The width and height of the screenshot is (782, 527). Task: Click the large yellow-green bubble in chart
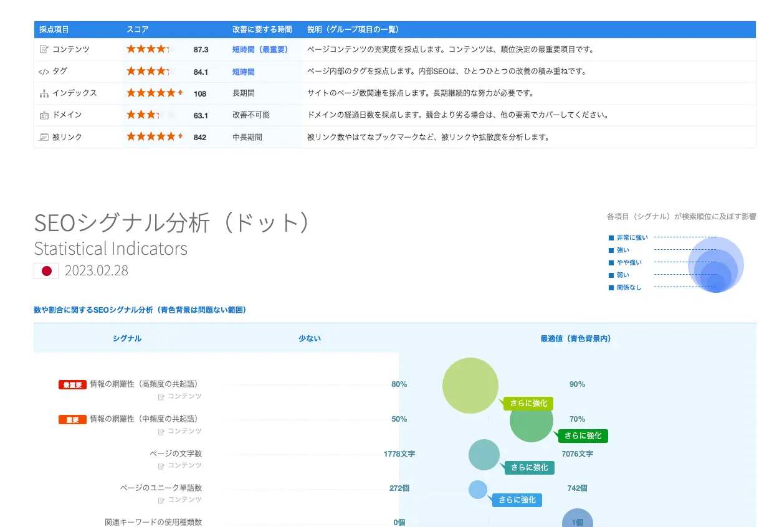[470, 385]
